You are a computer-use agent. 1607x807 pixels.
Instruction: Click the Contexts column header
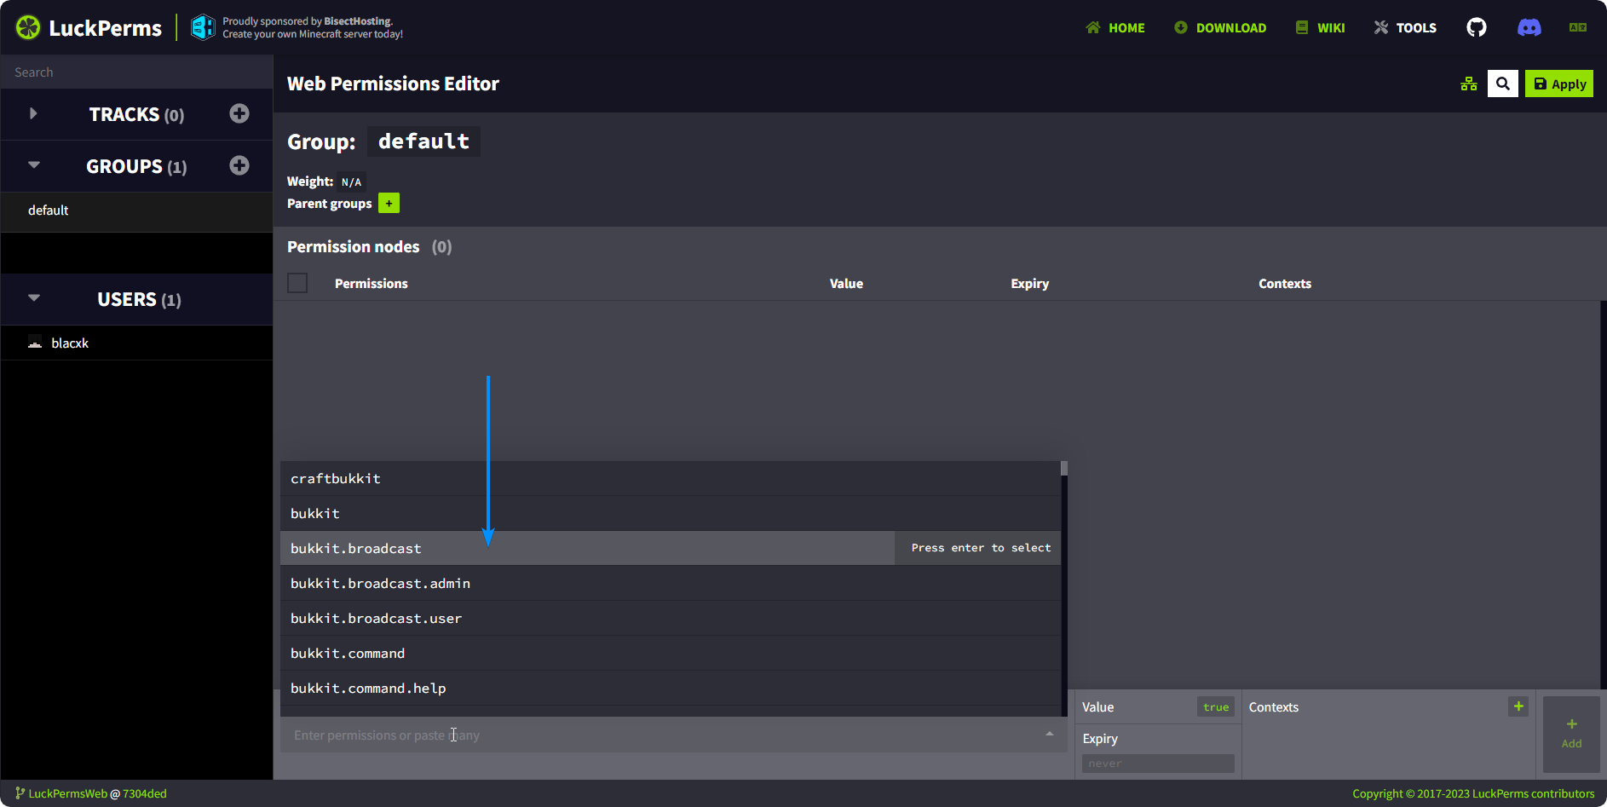pos(1285,284)
